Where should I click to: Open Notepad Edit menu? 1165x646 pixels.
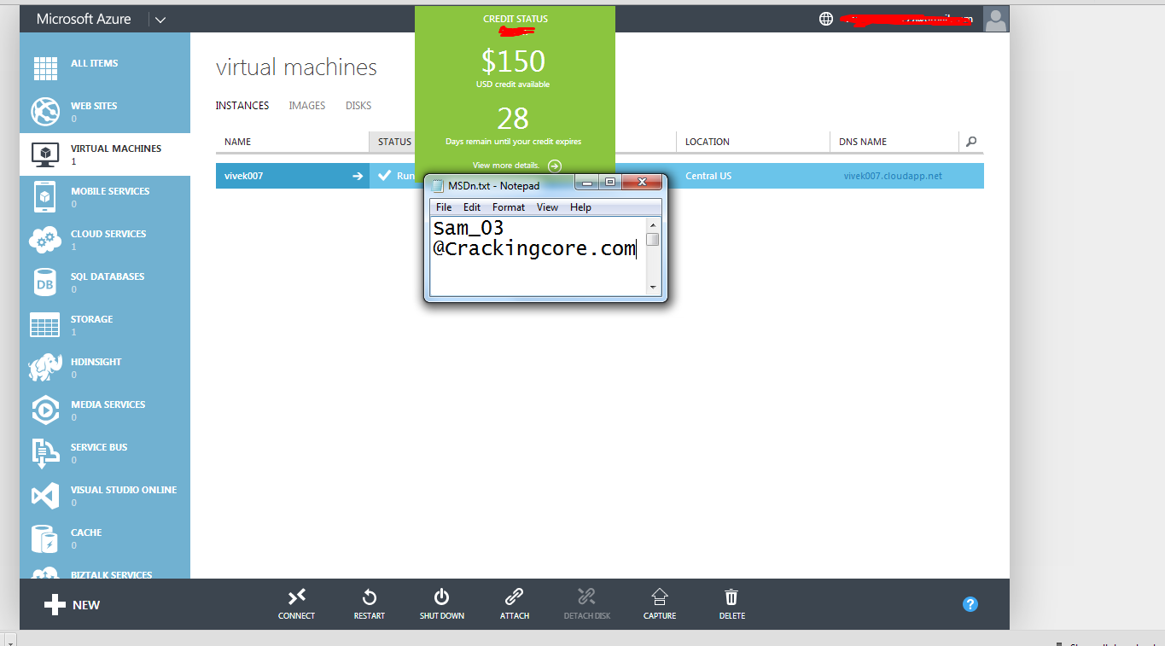(x=472, y=207)
